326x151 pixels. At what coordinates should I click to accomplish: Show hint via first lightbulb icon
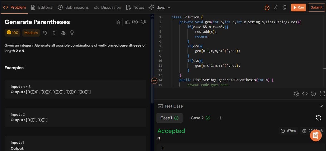tap(54, 33)
